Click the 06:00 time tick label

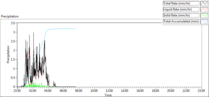(63, 91)
